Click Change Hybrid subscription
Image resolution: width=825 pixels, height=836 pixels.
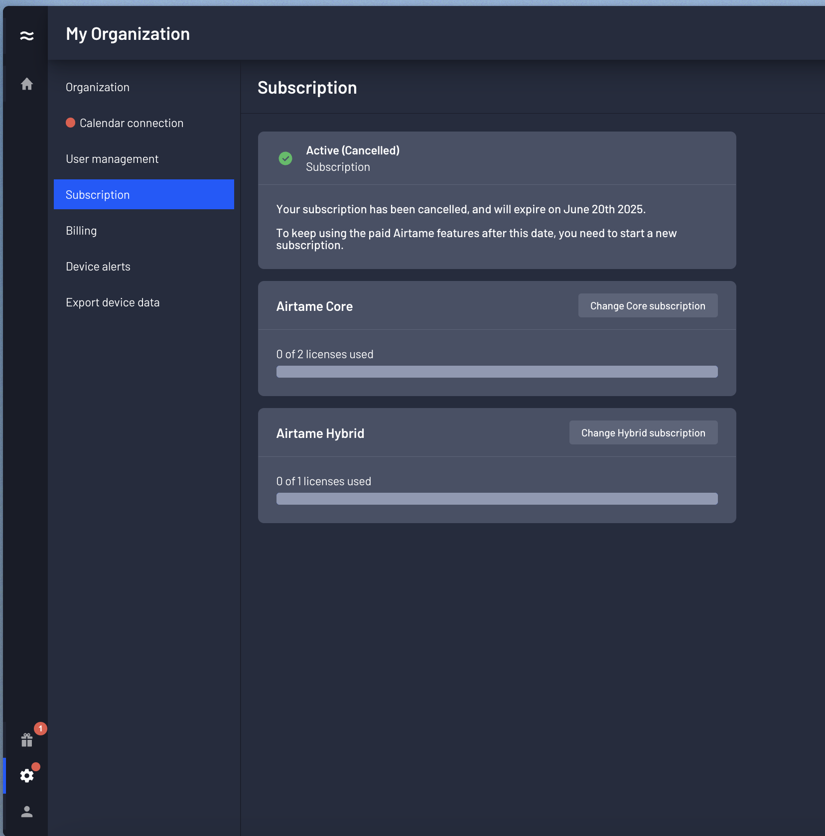click(643, 432)
